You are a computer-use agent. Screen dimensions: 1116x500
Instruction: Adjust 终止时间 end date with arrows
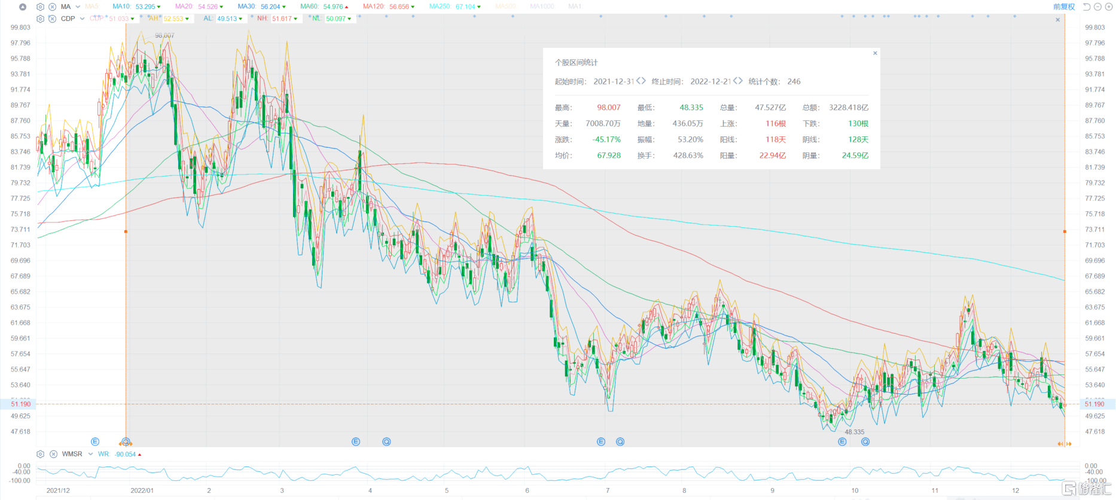point(737,81)
